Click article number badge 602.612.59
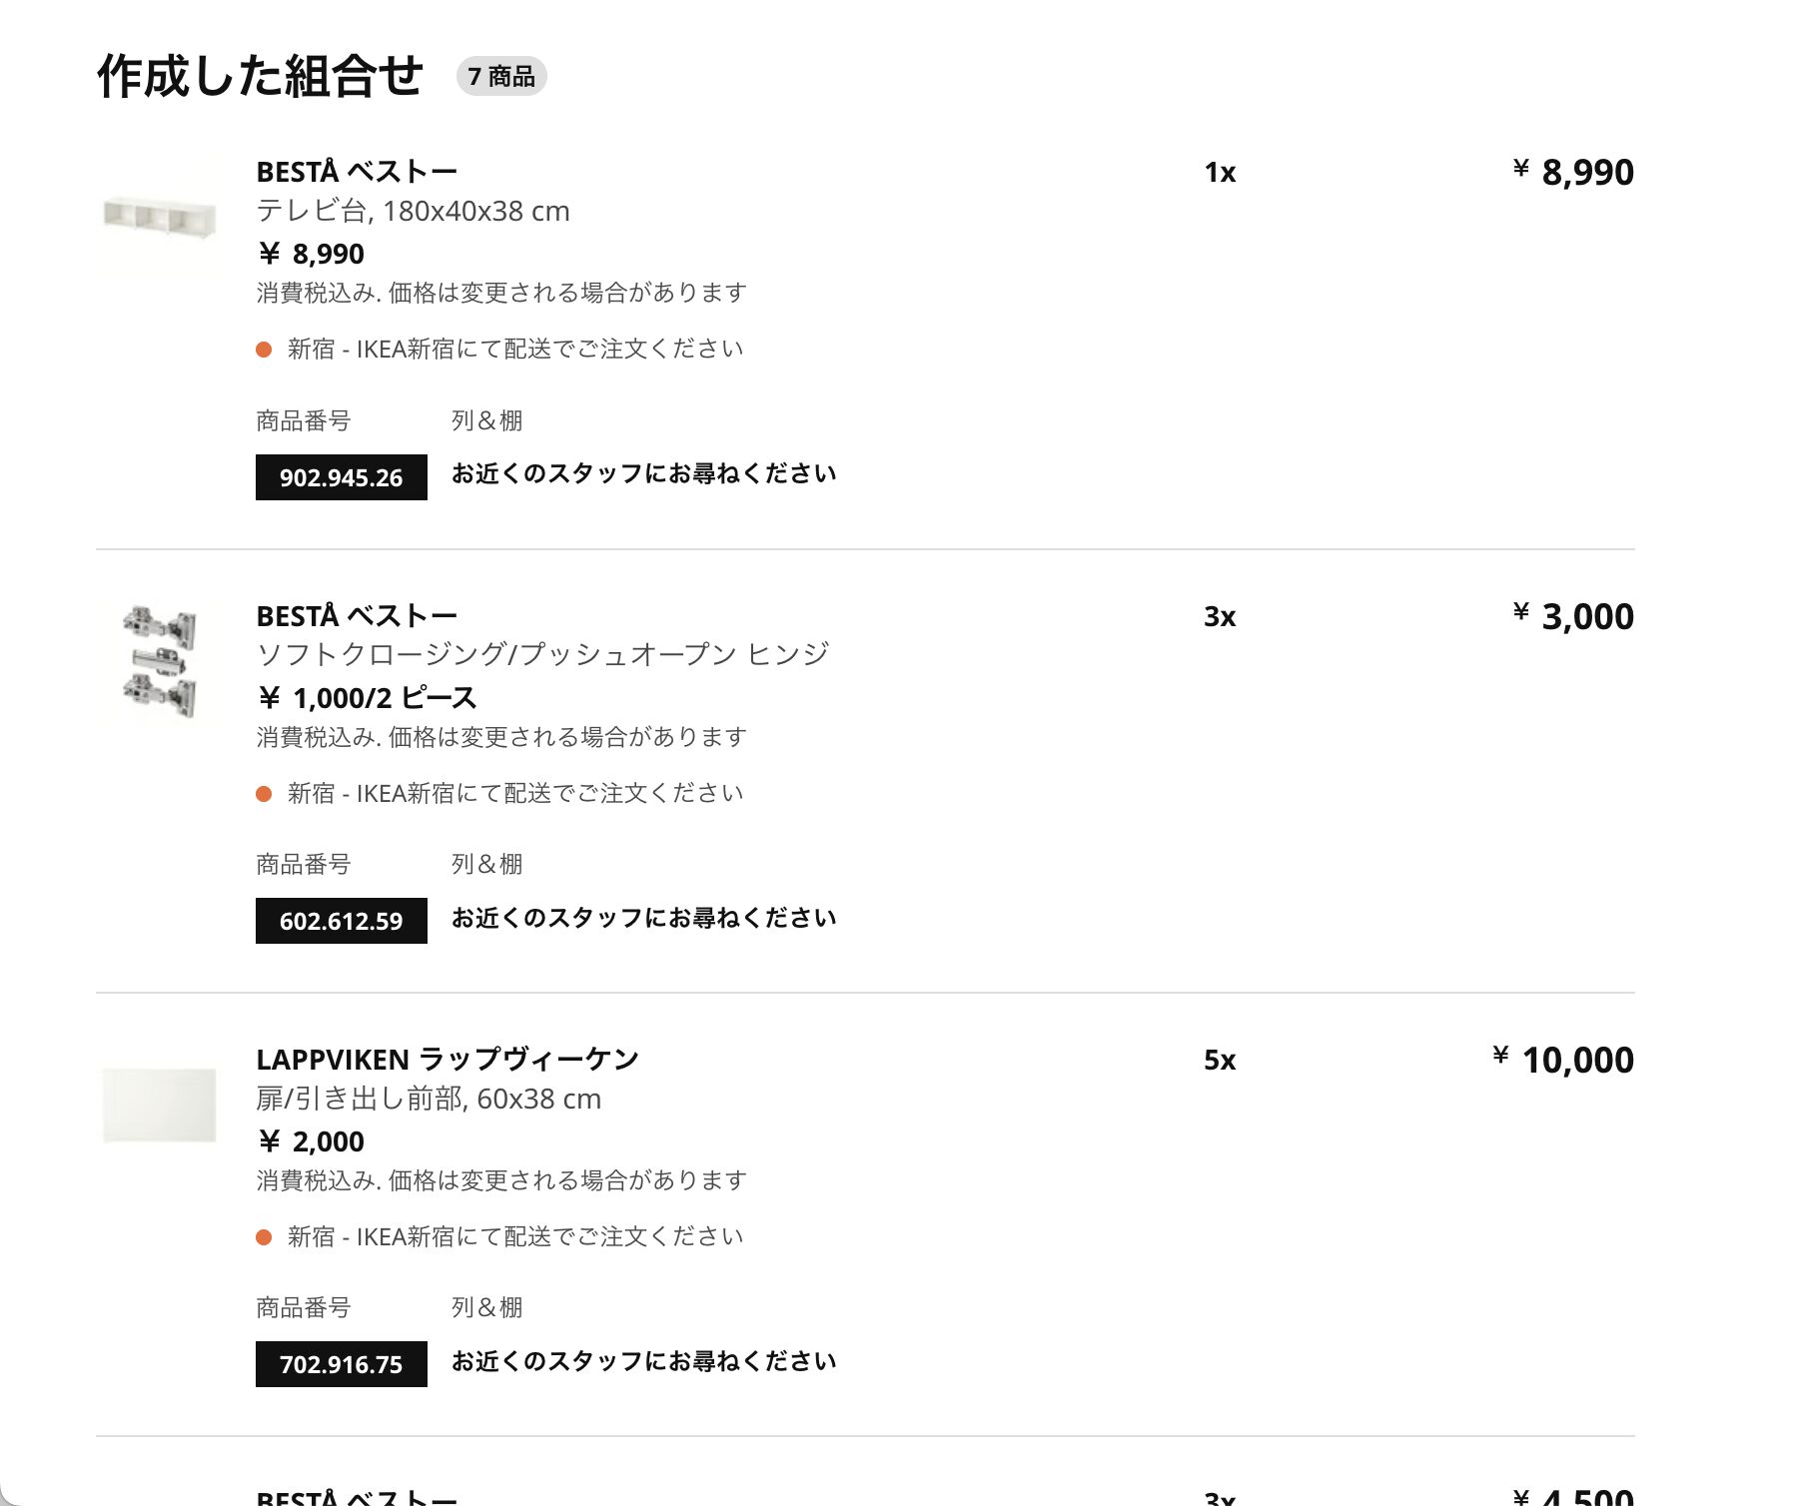1814x1506 pixels. point(341,921)
